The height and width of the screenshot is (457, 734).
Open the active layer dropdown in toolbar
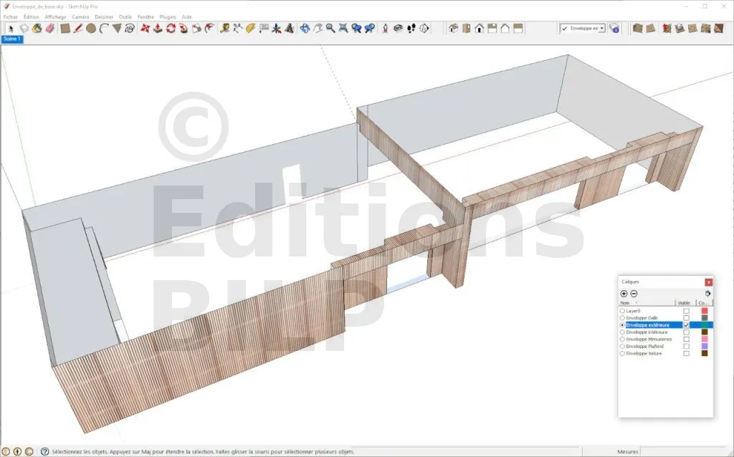[x=601, y=29]
